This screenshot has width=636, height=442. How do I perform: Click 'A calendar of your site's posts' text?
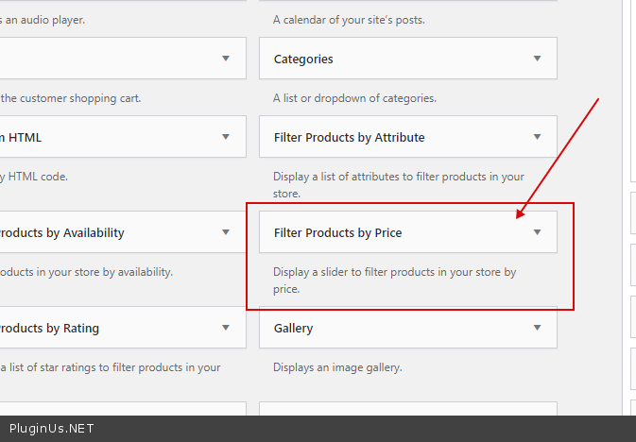(x=348, y=20)
